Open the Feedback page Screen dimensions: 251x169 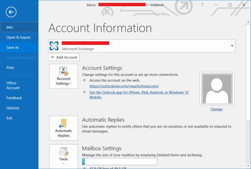19,98
